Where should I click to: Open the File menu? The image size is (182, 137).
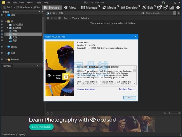8,3
